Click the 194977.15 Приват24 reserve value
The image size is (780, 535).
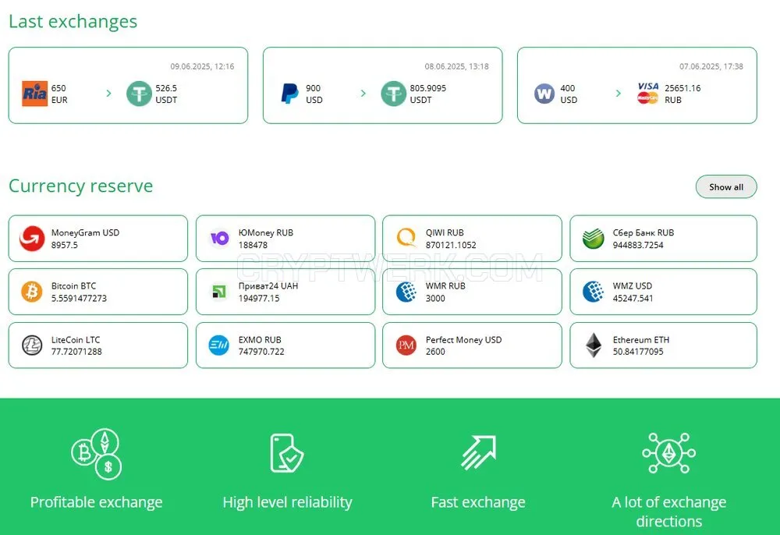coord(259,299)
